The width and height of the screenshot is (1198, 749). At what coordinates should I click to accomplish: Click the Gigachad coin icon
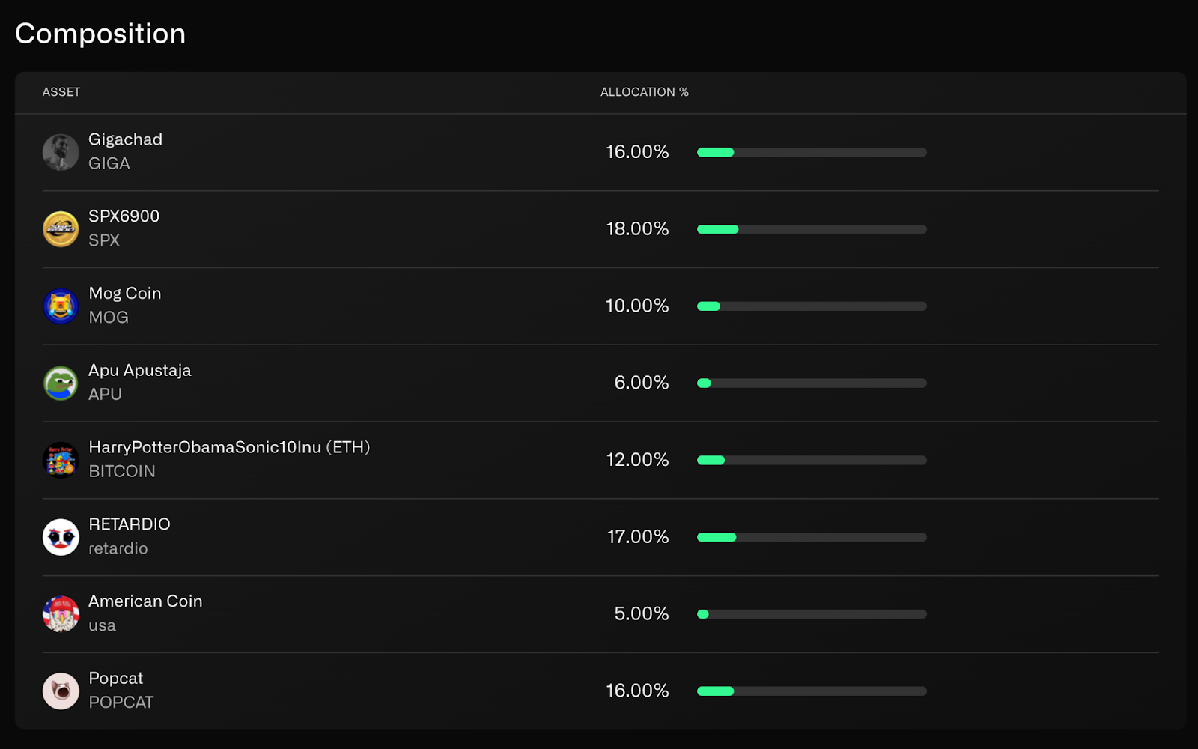(61, 152)
